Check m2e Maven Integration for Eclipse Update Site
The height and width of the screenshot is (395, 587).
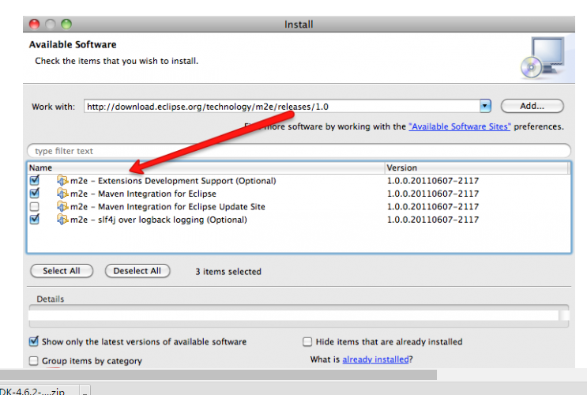[35, 206]
